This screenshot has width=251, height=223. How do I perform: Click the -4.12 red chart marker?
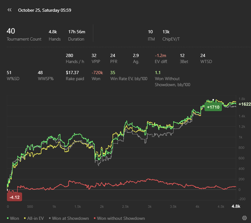15,197
